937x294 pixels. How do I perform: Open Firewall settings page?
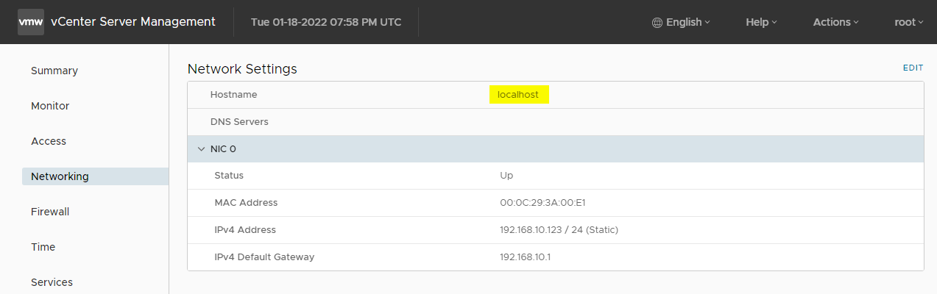(50, 212)
